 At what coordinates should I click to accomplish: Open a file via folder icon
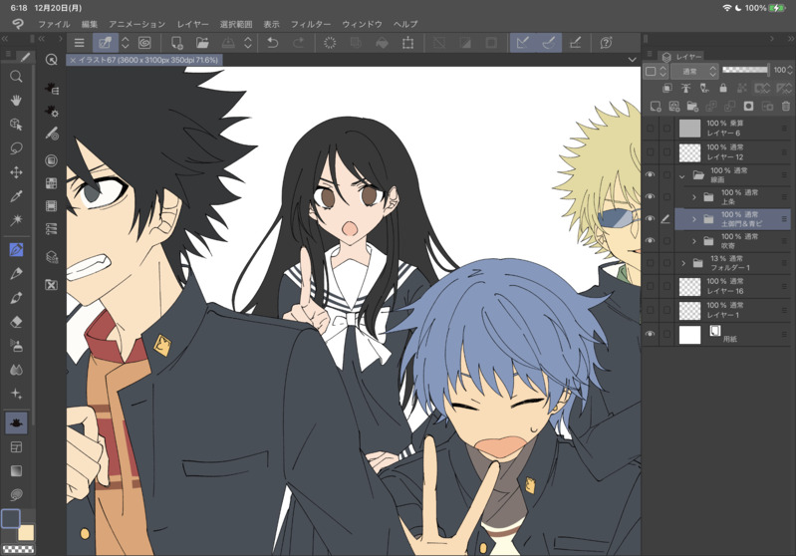tap(202, 43)
